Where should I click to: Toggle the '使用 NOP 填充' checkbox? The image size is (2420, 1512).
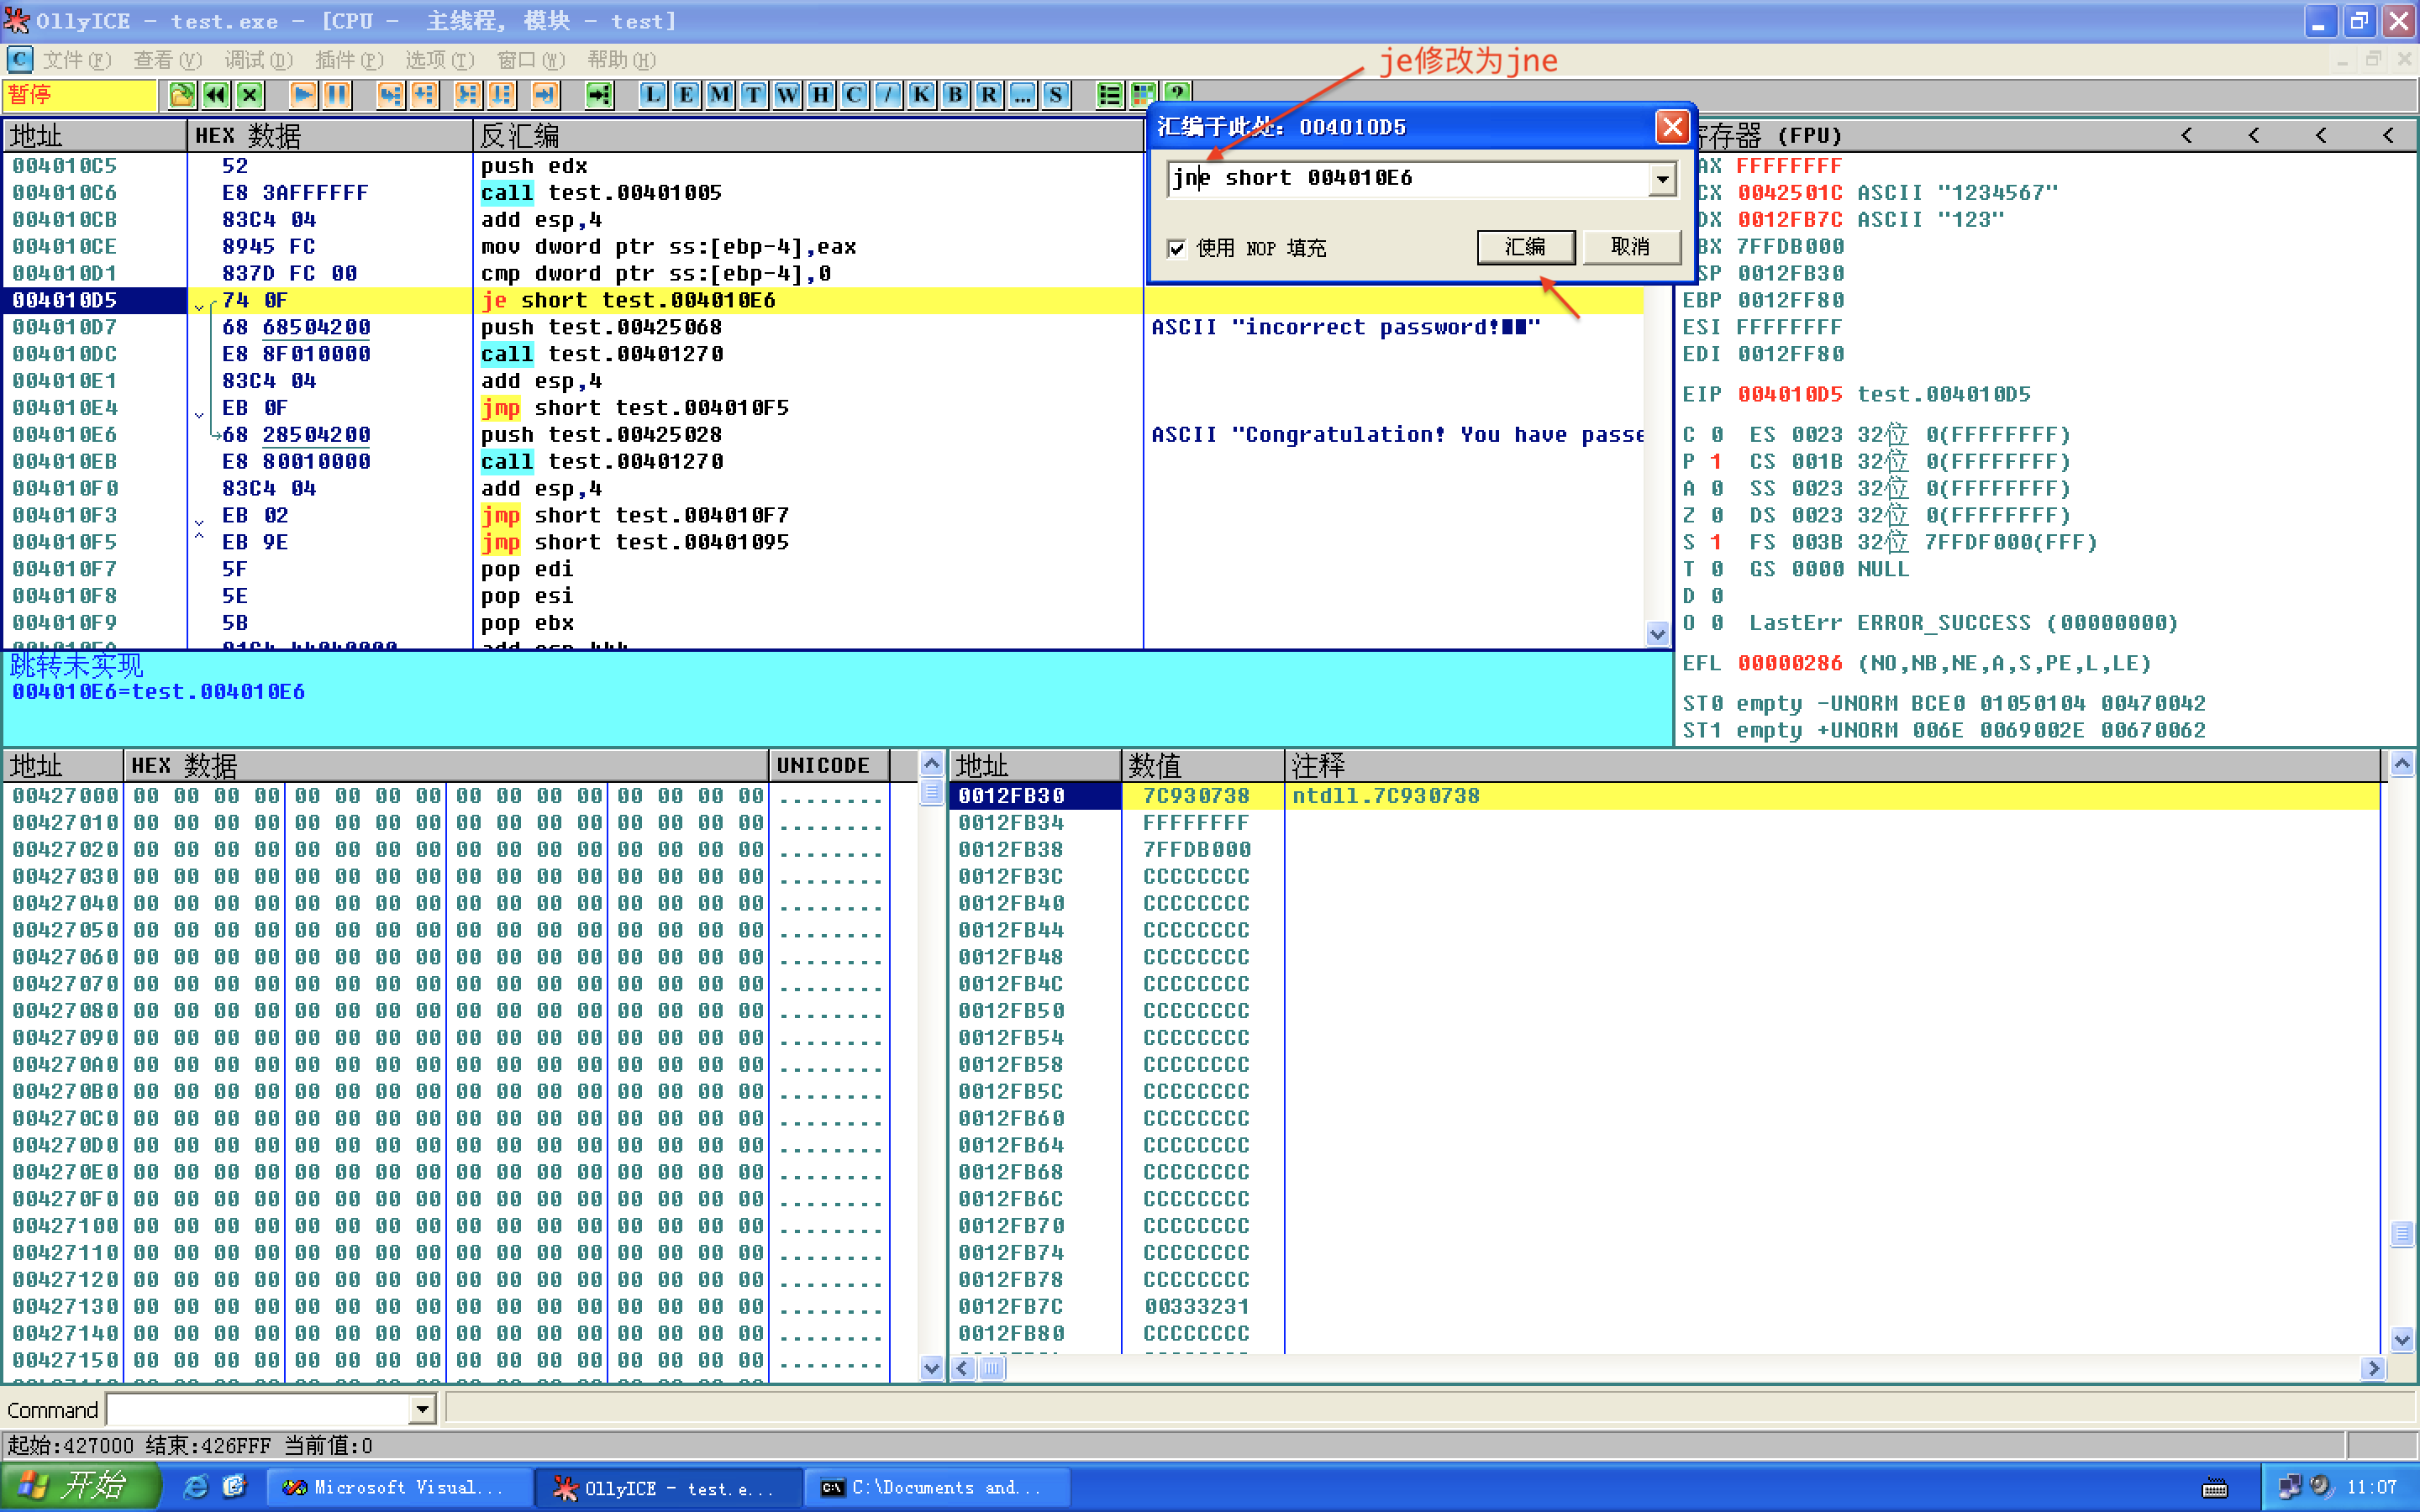(x=1178, y=248)
